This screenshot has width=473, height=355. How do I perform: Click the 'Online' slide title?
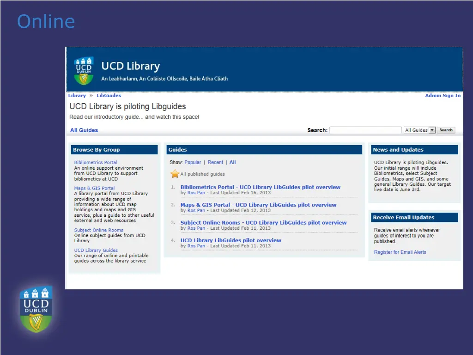[46, 21]
